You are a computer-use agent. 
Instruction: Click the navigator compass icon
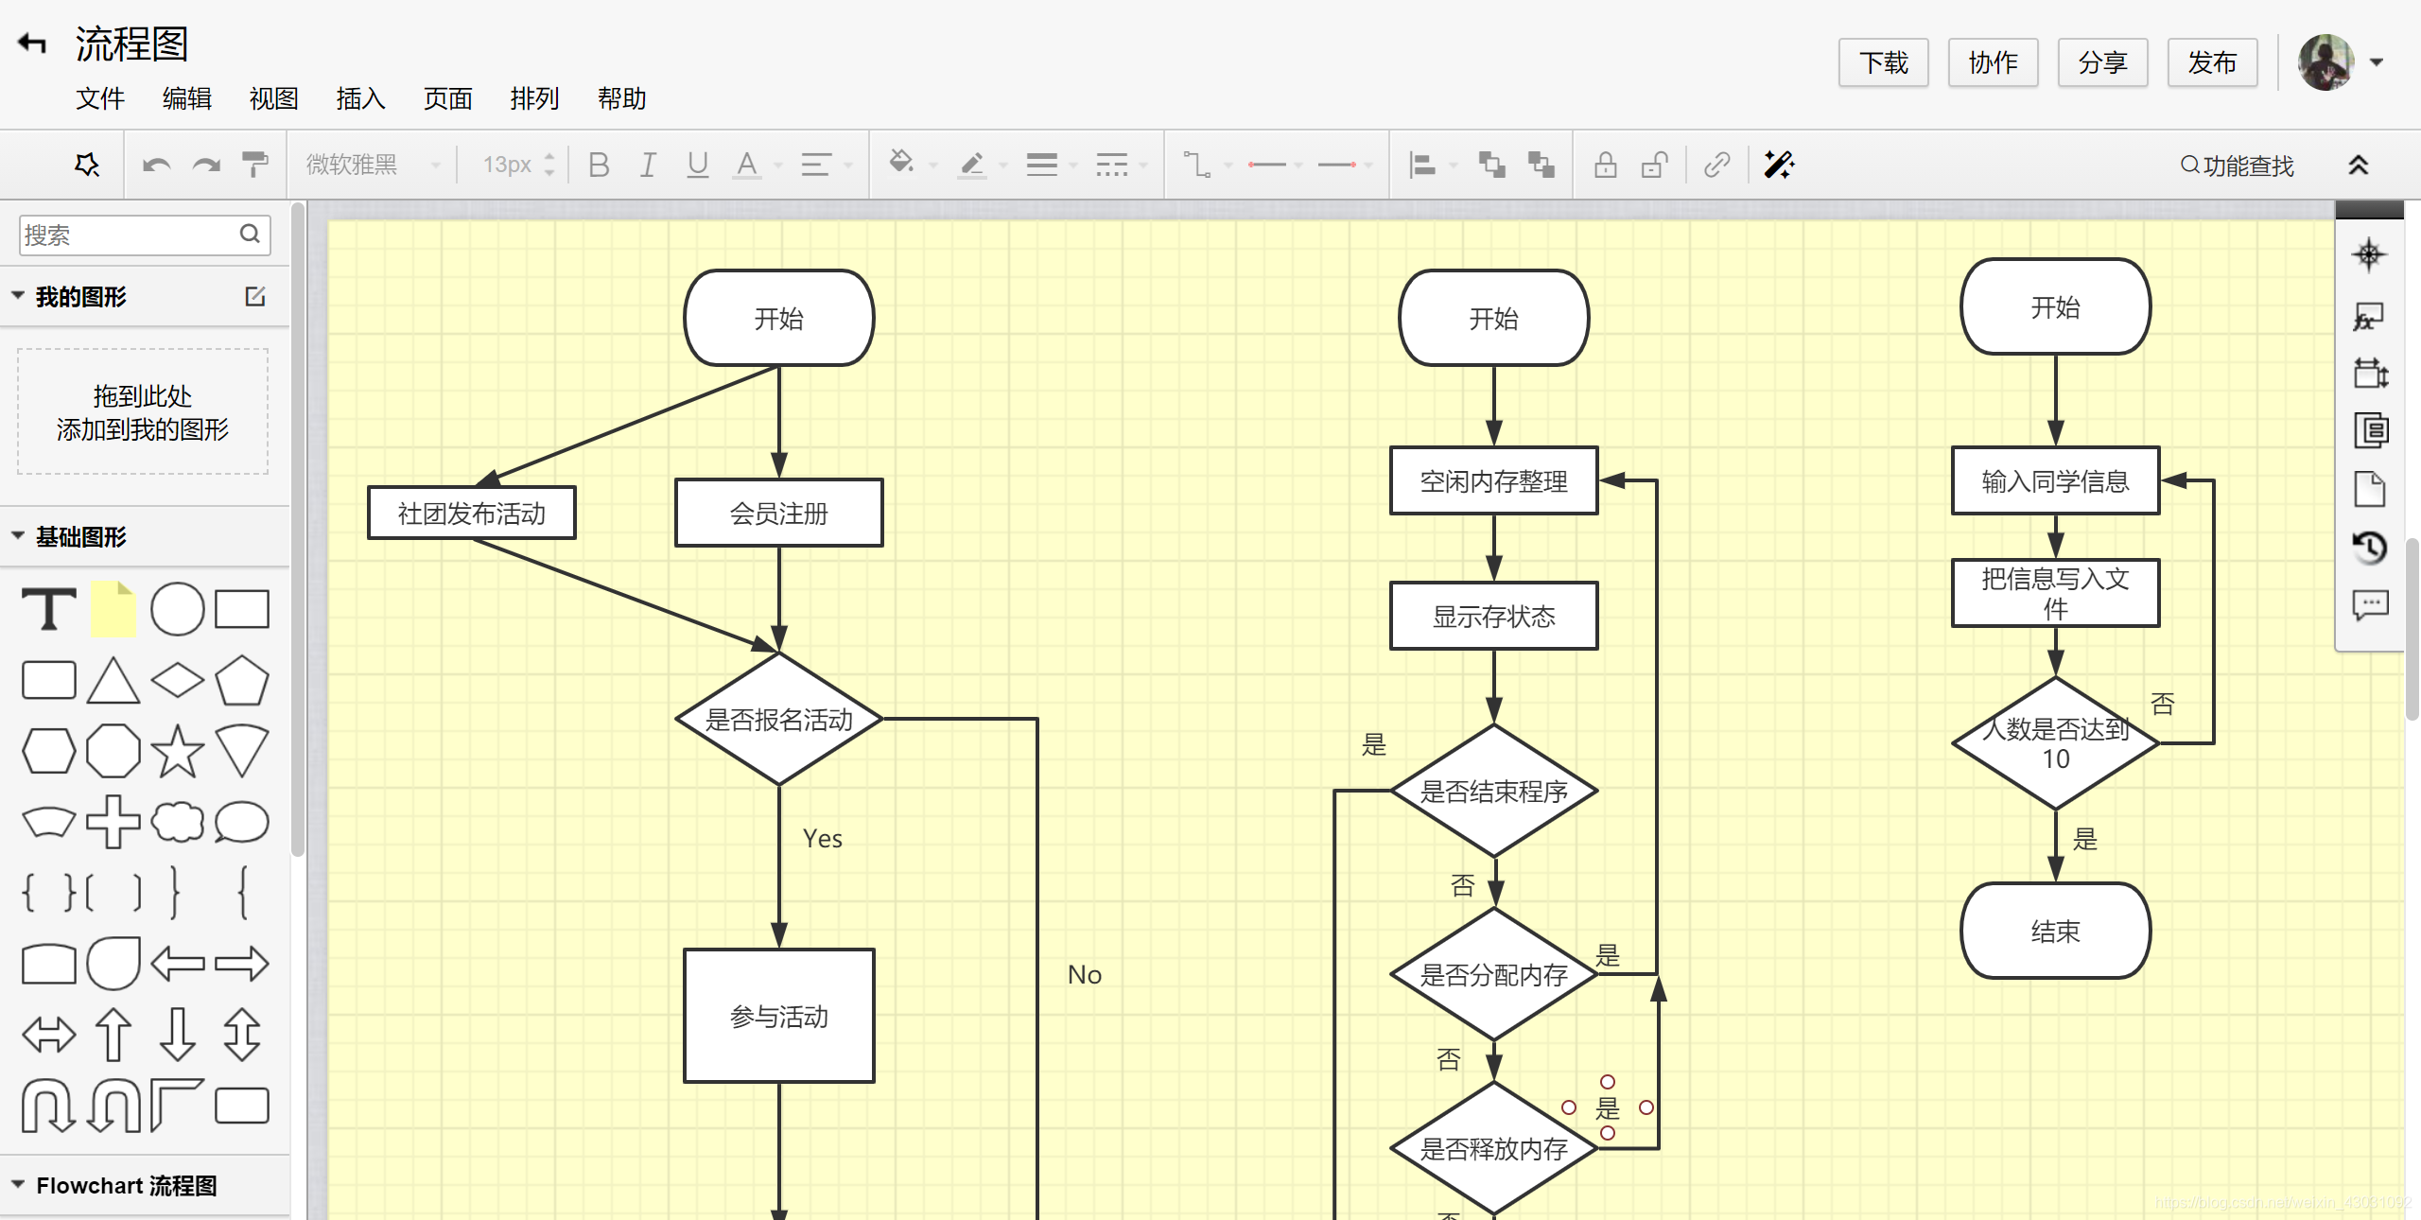pos(2369,254)
